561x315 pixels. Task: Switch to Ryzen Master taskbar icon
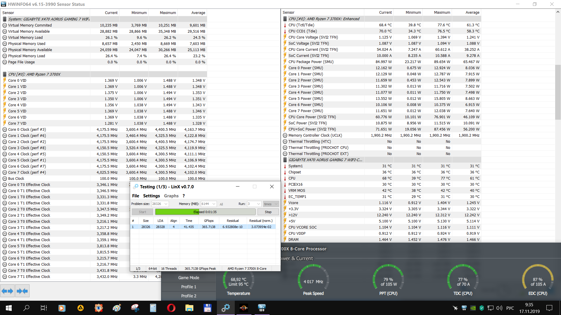click(x=244, y=308)
